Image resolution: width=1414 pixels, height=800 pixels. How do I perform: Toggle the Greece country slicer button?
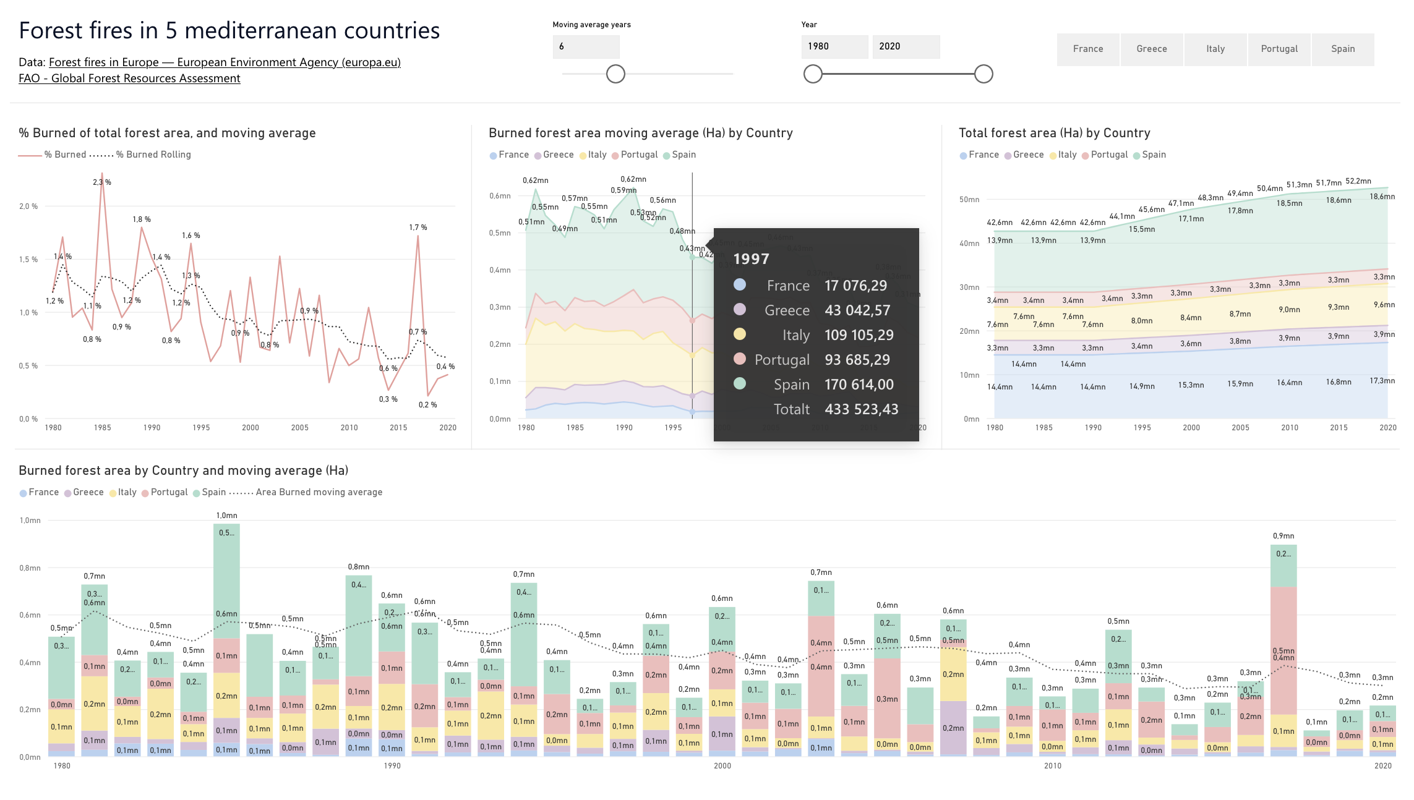[x=1152, y=49]
